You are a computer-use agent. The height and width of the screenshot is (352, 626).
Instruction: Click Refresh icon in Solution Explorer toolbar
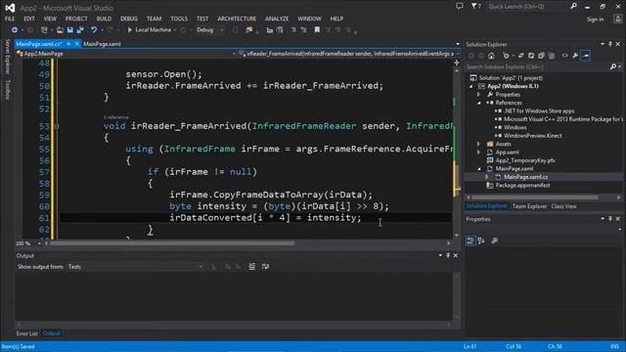click(531, 56)
